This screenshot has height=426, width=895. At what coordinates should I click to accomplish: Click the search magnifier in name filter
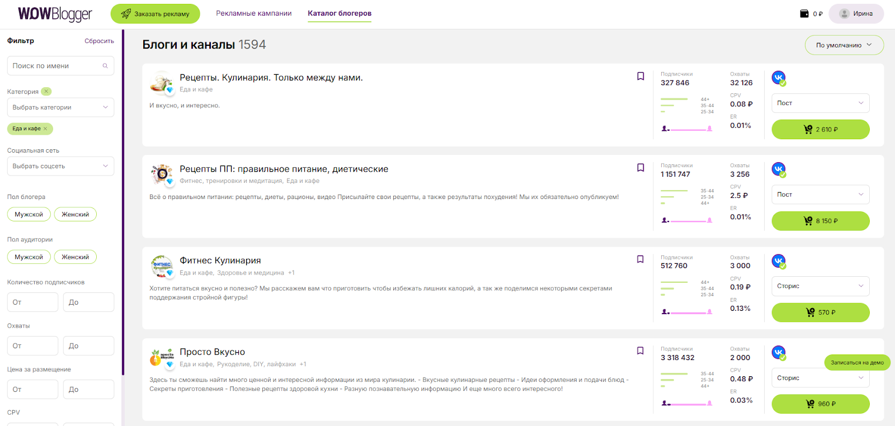tap(105, 66)
